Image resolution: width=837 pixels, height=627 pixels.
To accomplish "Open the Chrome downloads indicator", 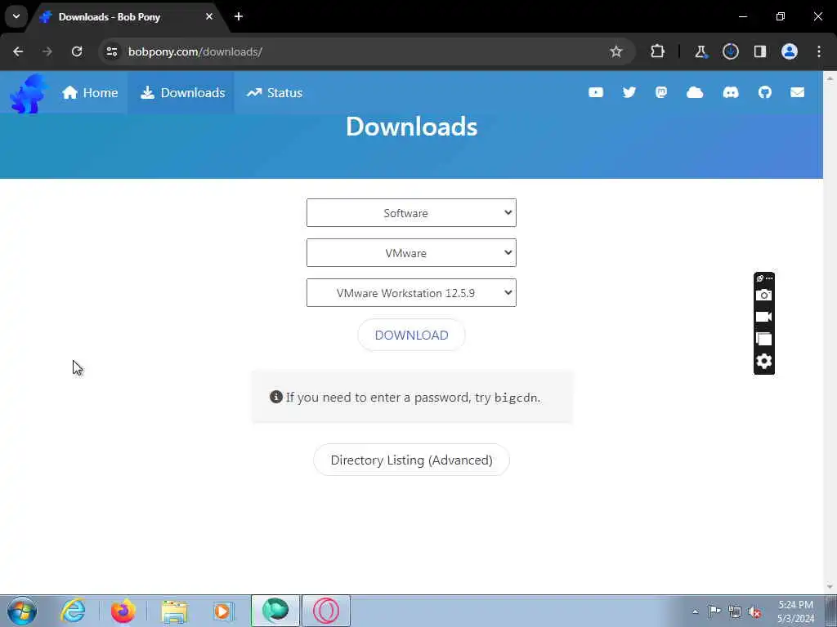I will (x=731, y=51).
